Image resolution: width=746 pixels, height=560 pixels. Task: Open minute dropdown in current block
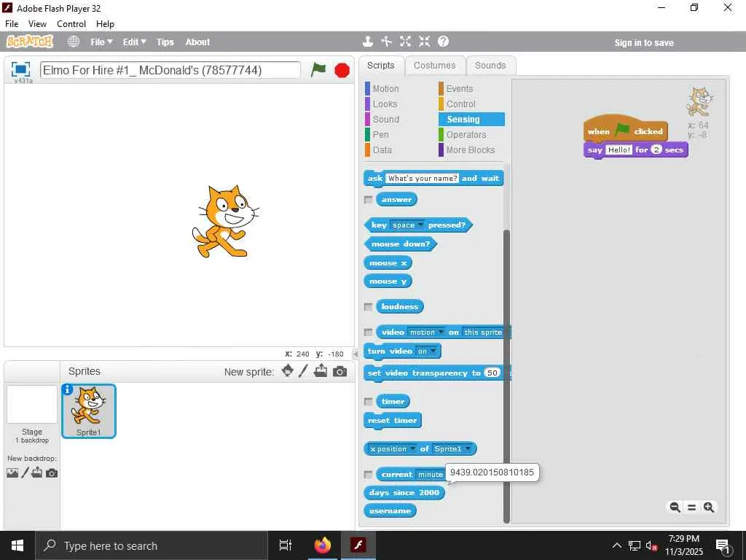point(431,474)
